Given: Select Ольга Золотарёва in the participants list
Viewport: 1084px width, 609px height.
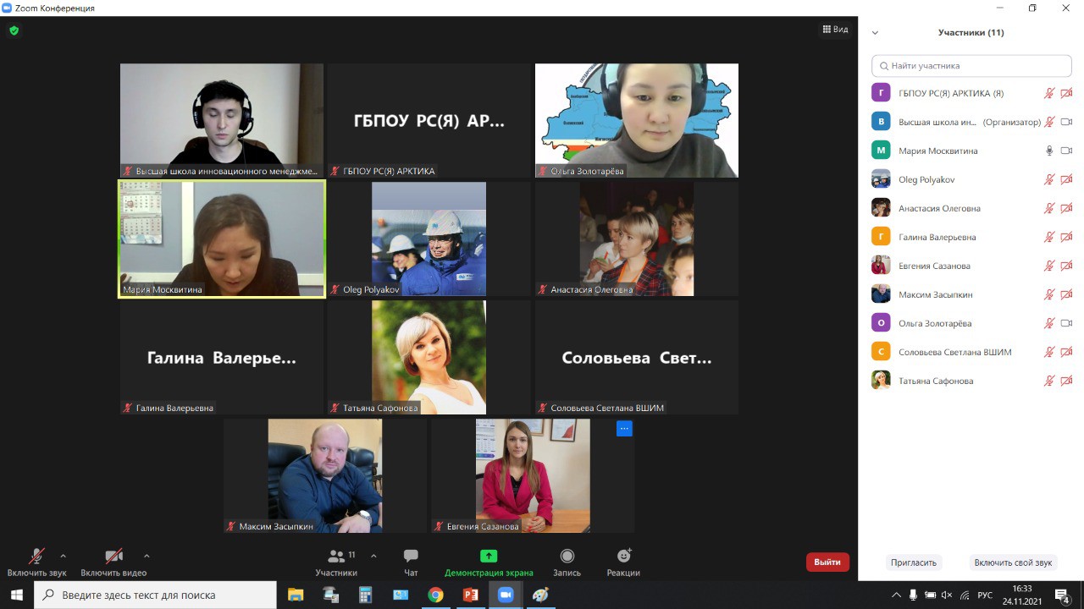Looking at the screenshot, I should [x=935, y=323].
